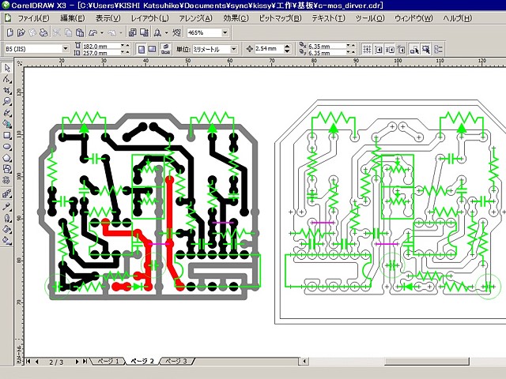This screenshot has height=379, width=506.
Task: Open テキスト(T) menu
Action: click(x=328, y=18)
